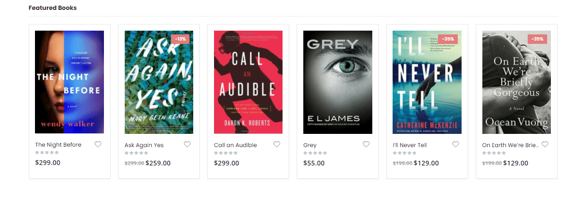The width and height of the screenshot is (583, 198).
Task: Open The Night Before book cover
Action: [x=69, y=82]
